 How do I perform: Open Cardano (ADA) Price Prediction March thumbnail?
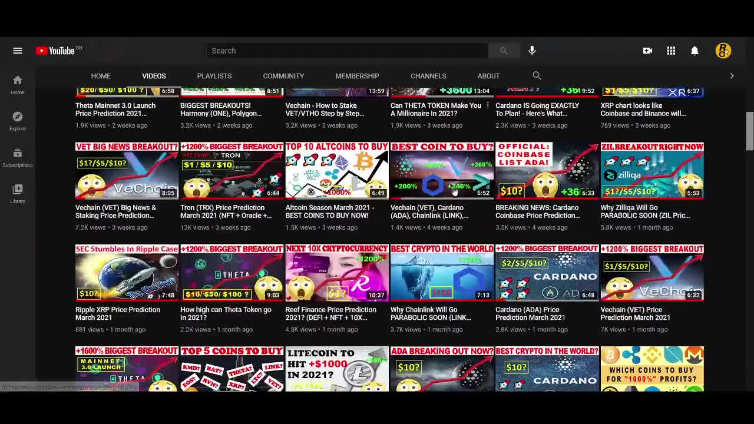tap(547, 272)
